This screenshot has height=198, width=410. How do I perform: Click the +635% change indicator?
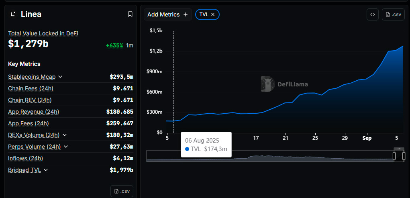(114, 45)
